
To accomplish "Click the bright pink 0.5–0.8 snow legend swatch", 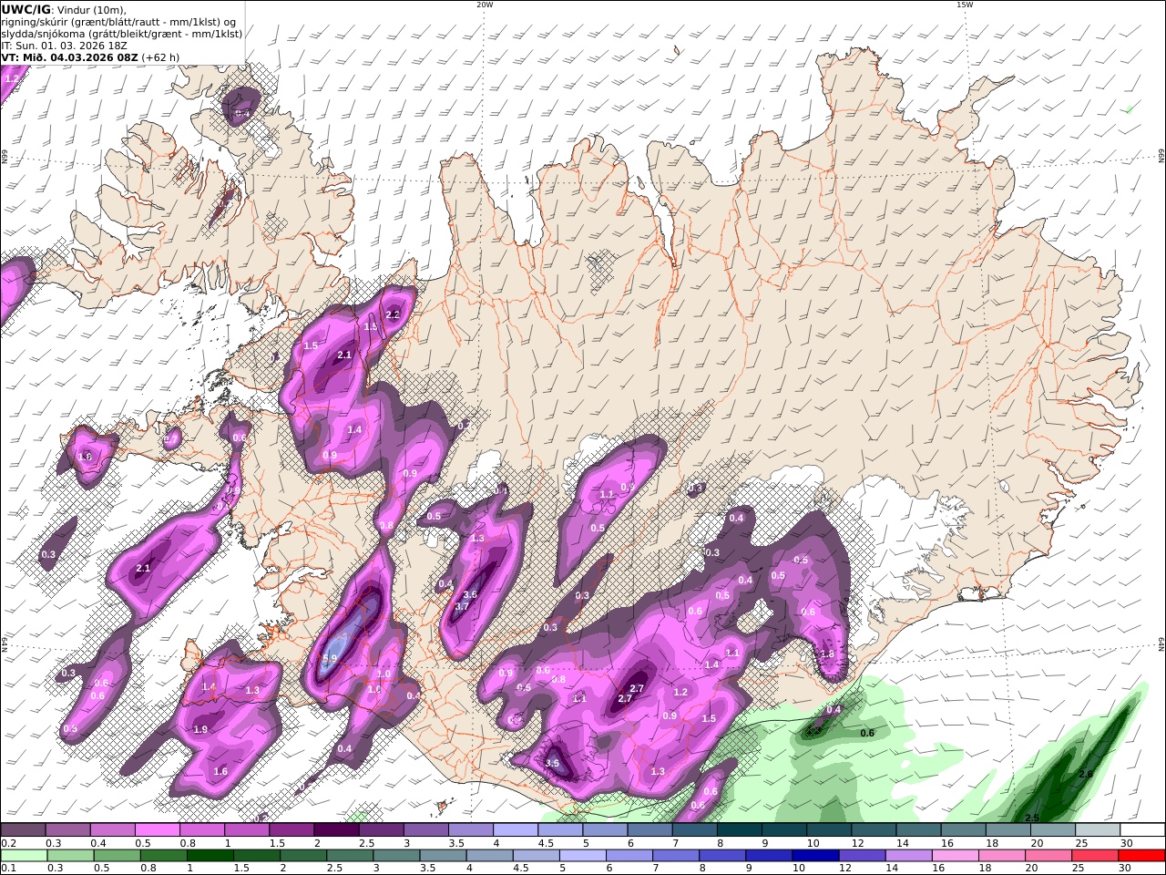I will pyautogui.click(x=157, y=829).
